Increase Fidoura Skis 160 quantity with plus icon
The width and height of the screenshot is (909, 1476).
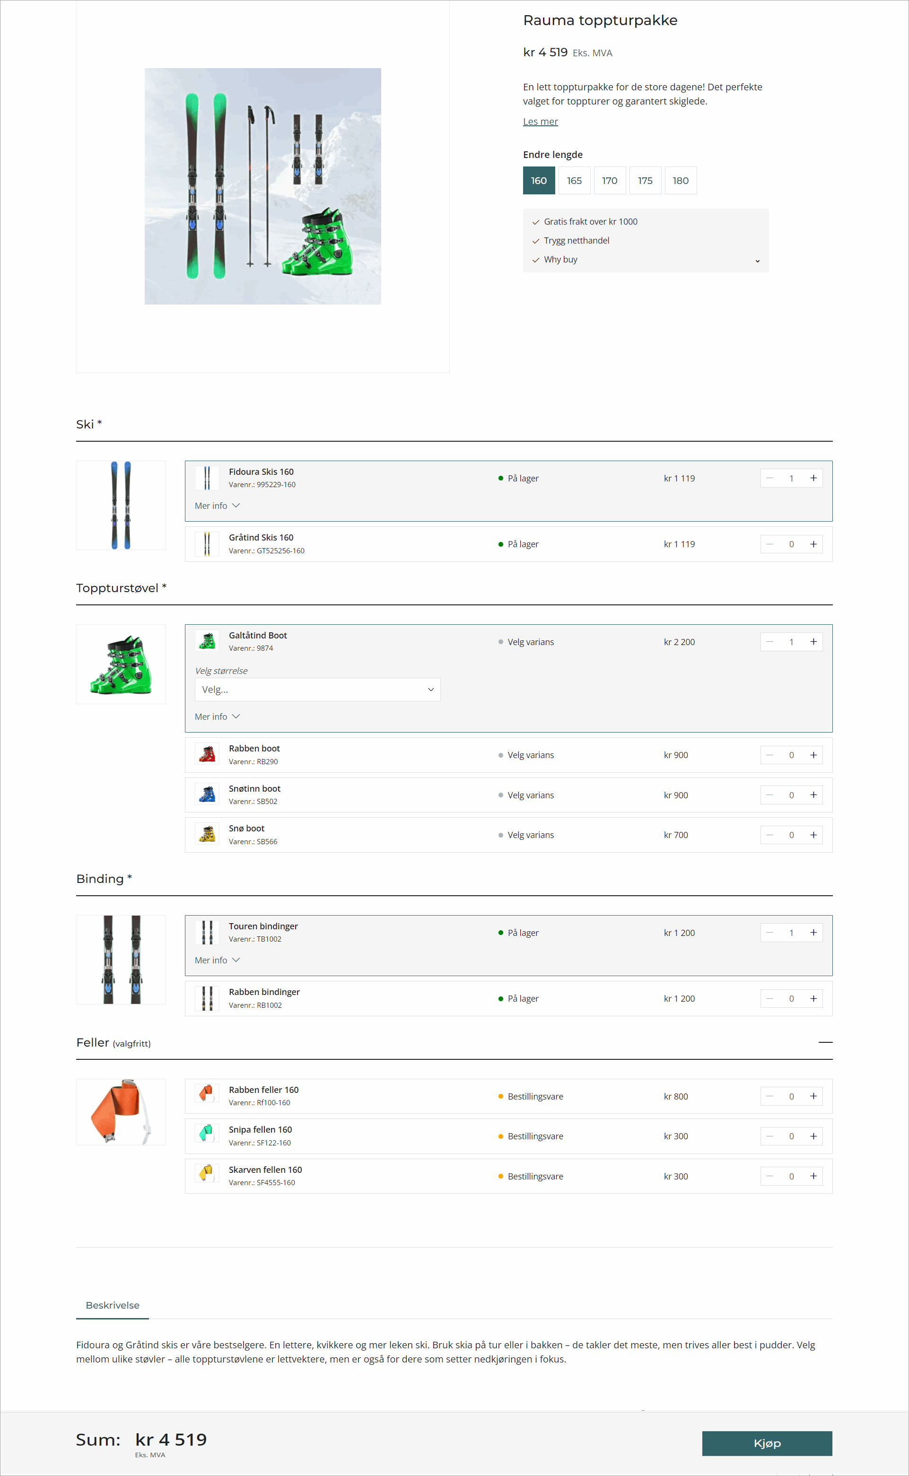click(x=814, y=478)
